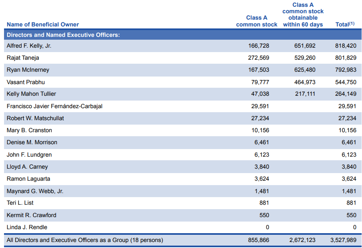Click 'Class A common stock obtainable within 60 days' header

[303, 14]
